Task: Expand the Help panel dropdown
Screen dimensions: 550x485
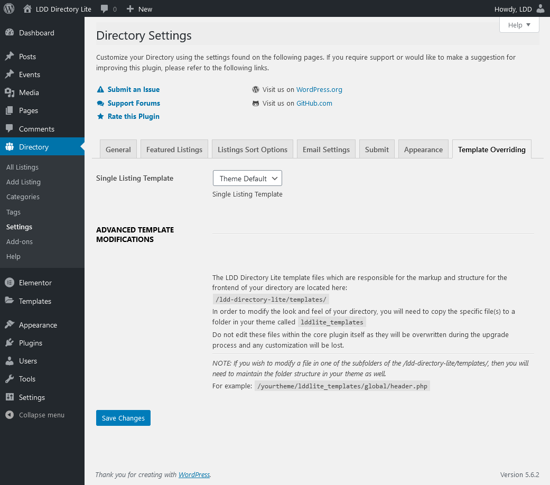Action: click(x=518, y=24)
